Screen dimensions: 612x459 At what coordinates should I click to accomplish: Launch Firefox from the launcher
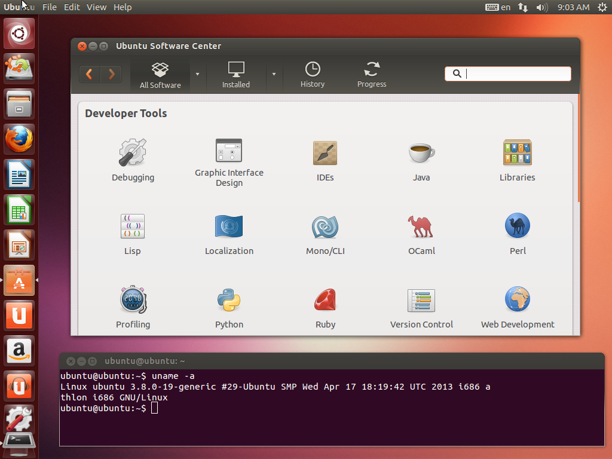pyautogui.click(x=19, y=139)
